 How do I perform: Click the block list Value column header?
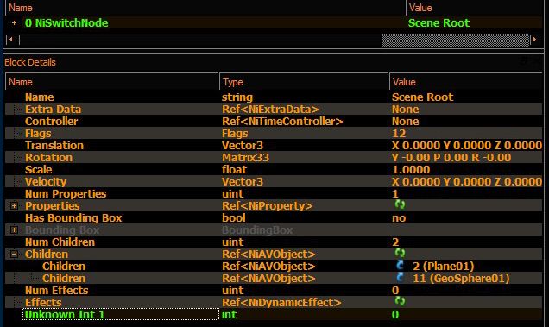474,8
